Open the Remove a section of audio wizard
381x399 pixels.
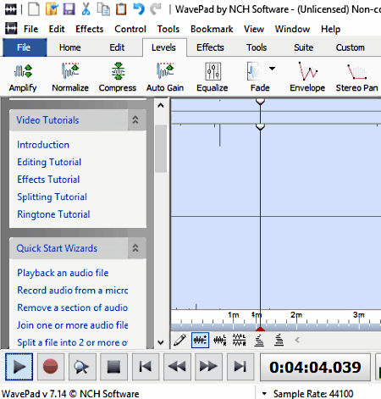click(73, 308)
